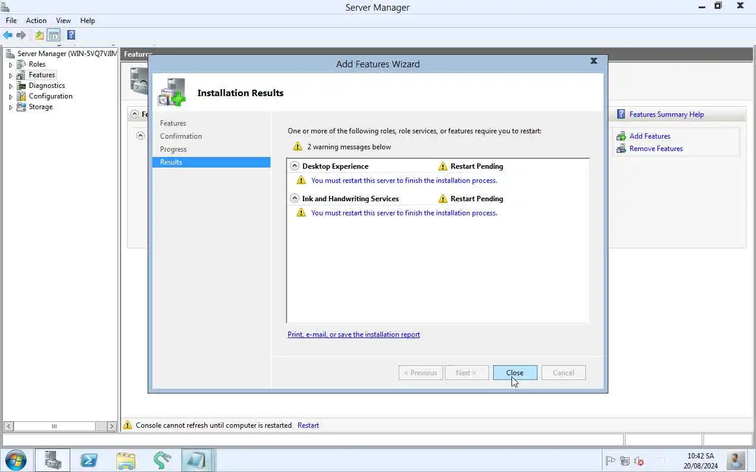Open the Help menu
The width and height of the screenshot is (756, 472).
87,20
